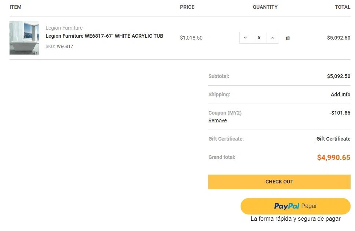Open the Gift Certificate link
Viewport: 355px width, 231px height.
[x=333, y=139]
